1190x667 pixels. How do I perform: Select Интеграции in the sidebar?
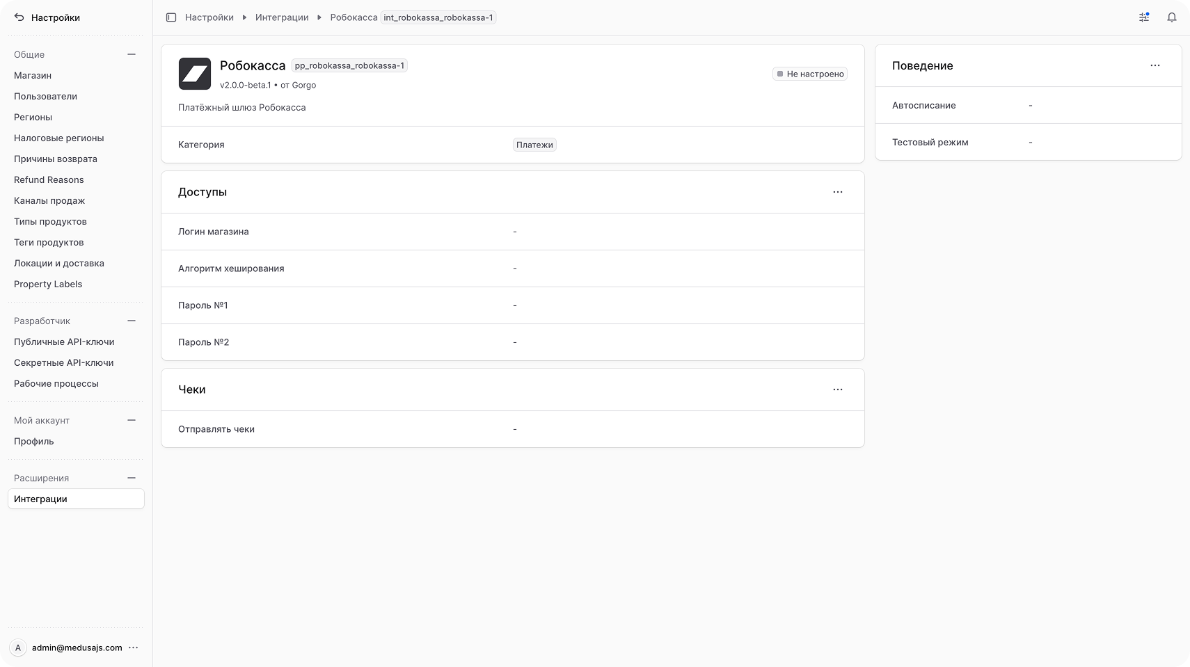coord(76,499)
